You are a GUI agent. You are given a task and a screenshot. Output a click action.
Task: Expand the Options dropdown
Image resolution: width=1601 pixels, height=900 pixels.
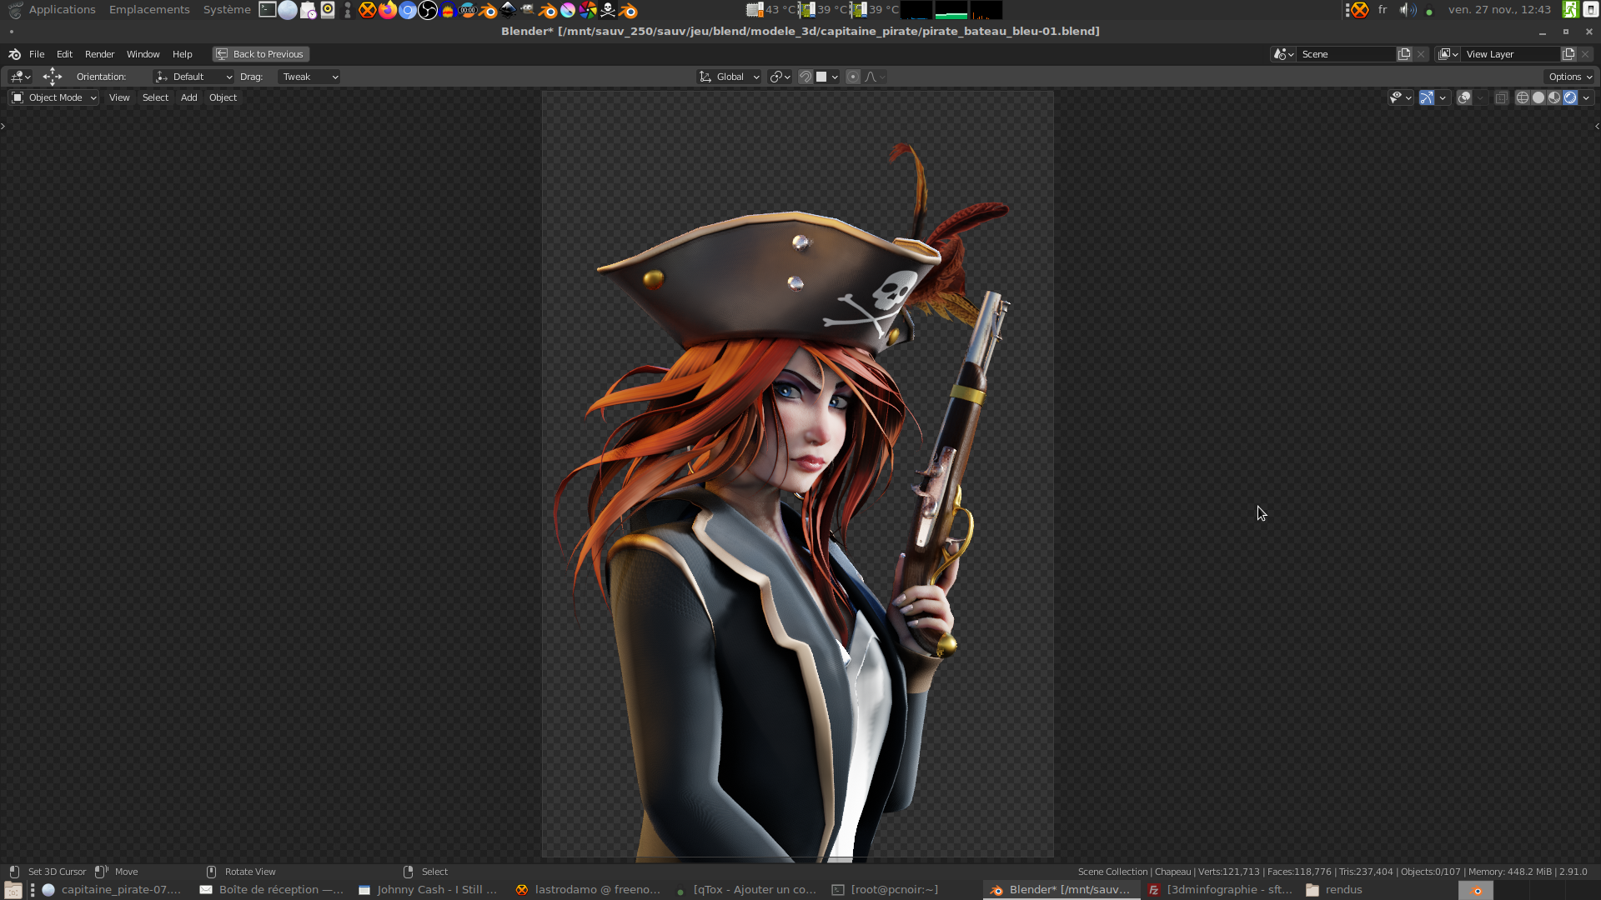pos(1570,77)
